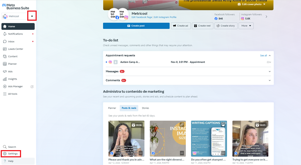
Task: Click See all appointment requests
Action: point(263,56)
